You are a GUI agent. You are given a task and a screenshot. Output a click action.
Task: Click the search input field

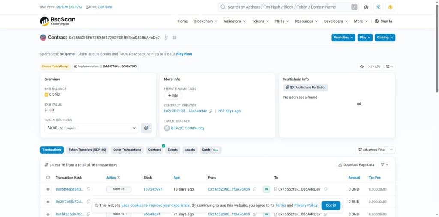pos(288,7)
